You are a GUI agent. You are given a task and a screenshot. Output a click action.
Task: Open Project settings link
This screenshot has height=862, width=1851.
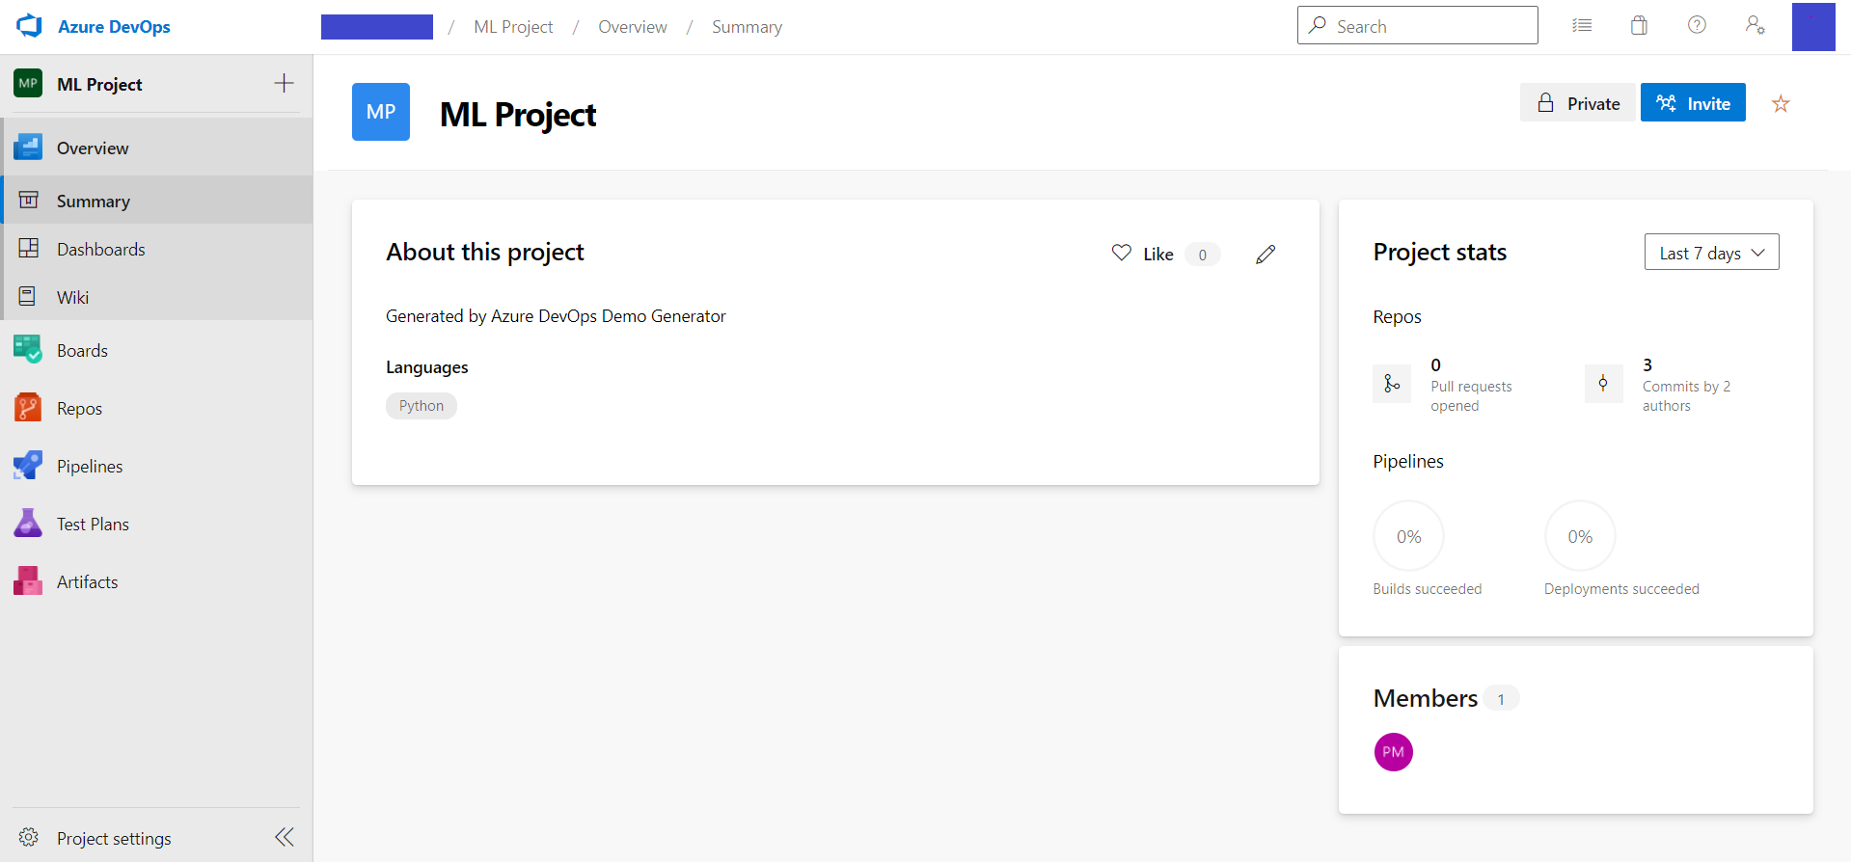point(114,838)
